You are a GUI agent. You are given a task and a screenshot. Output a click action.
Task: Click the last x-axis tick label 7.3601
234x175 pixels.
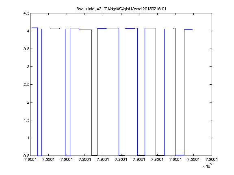212,160
